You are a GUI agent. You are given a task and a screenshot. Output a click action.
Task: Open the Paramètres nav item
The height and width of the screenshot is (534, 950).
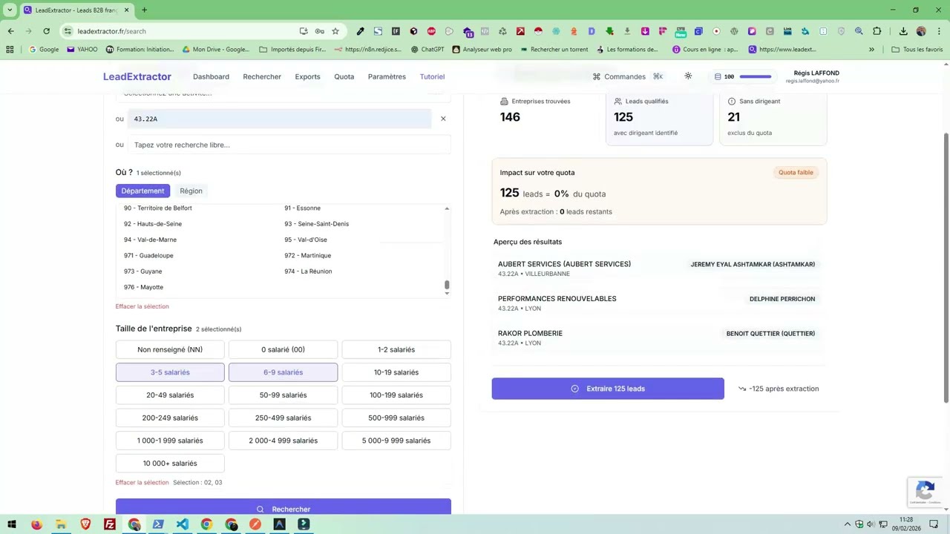(387, 76)
